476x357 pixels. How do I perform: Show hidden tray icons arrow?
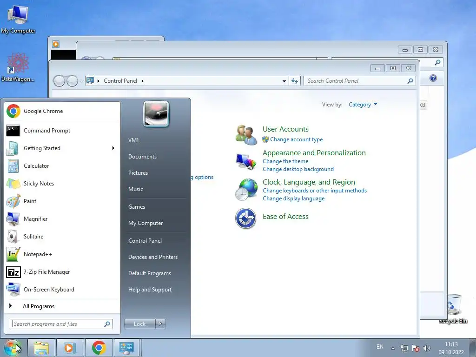tap(393, 348)
